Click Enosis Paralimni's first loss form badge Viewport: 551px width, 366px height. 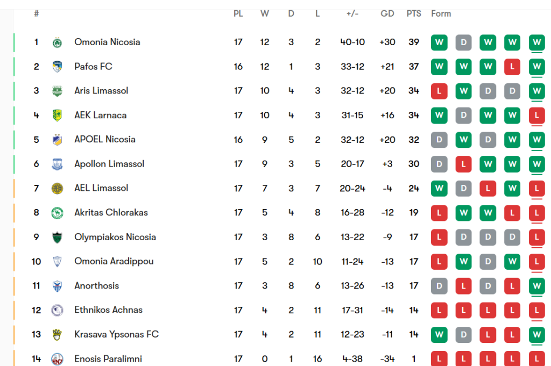439,358
